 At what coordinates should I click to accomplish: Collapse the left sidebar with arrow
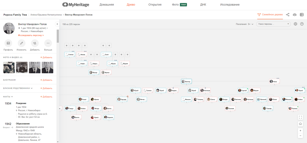pos(57,24)
